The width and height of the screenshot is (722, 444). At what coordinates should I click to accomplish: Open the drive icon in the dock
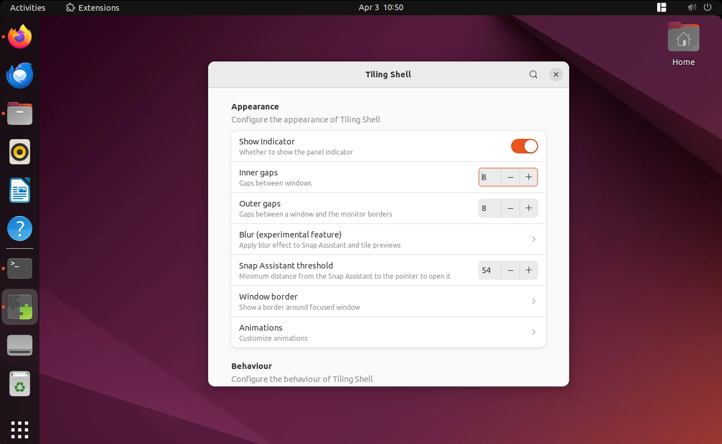point(20,345)
